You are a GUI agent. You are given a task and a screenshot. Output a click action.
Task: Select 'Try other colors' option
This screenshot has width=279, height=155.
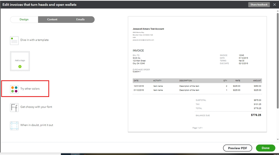pos(30,89)
